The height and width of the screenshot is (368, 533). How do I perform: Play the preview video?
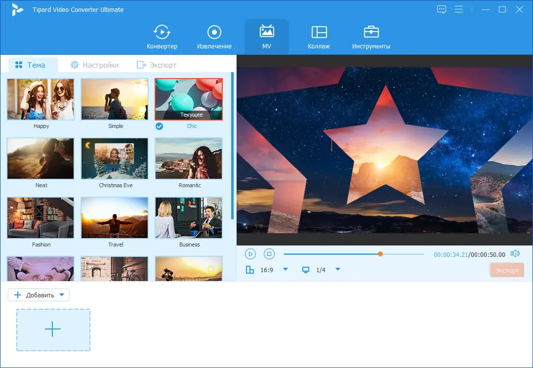click(x=250, y=254)
